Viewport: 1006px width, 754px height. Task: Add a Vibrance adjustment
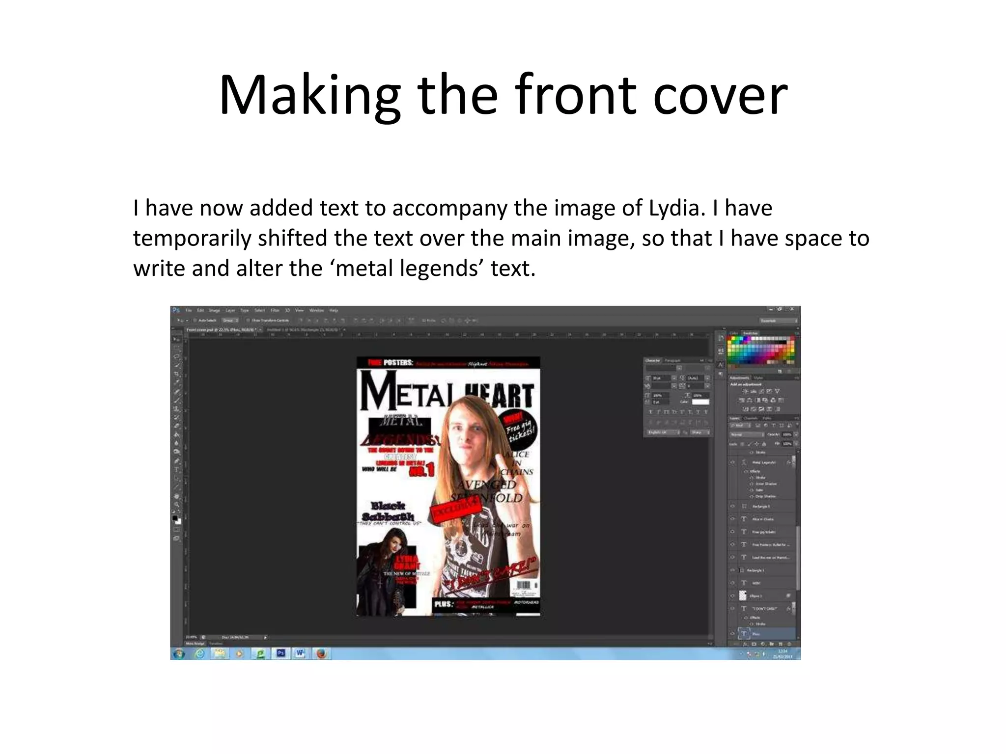coord(778,391)
